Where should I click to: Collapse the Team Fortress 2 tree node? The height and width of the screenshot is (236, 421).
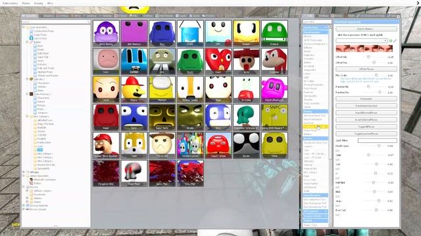click(27, 94)
